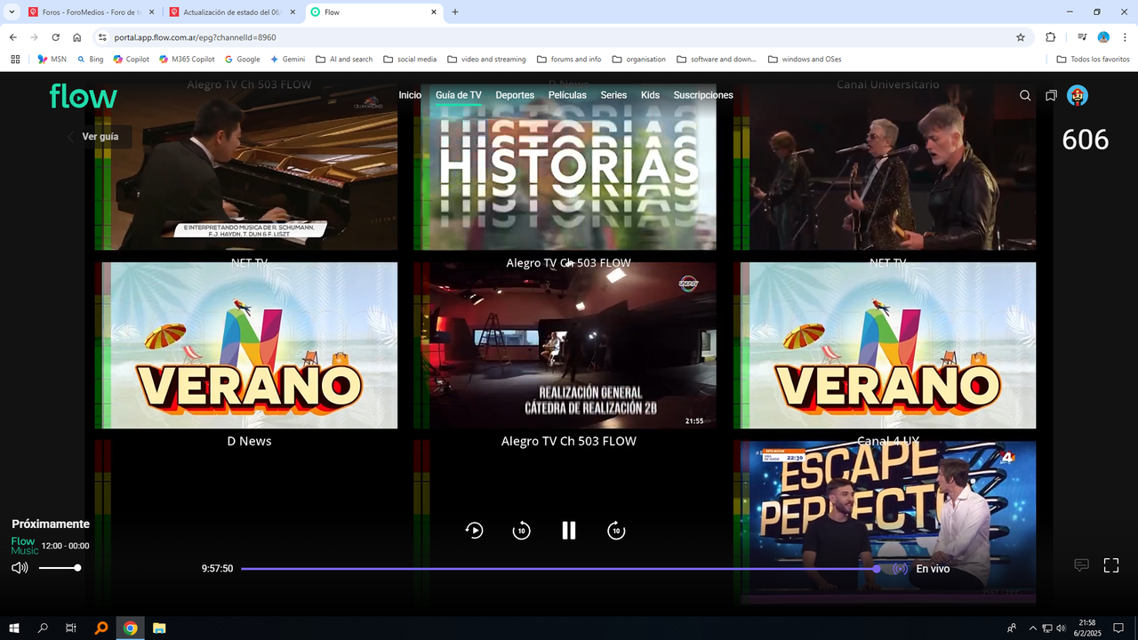The height and width of the screenshot is (640, 1138).
Task: Rewind 10 seconds
Action: pos(521,531)
